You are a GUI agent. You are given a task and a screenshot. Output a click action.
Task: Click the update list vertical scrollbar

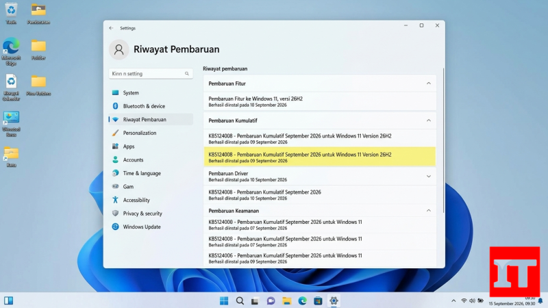coord(443,140)
